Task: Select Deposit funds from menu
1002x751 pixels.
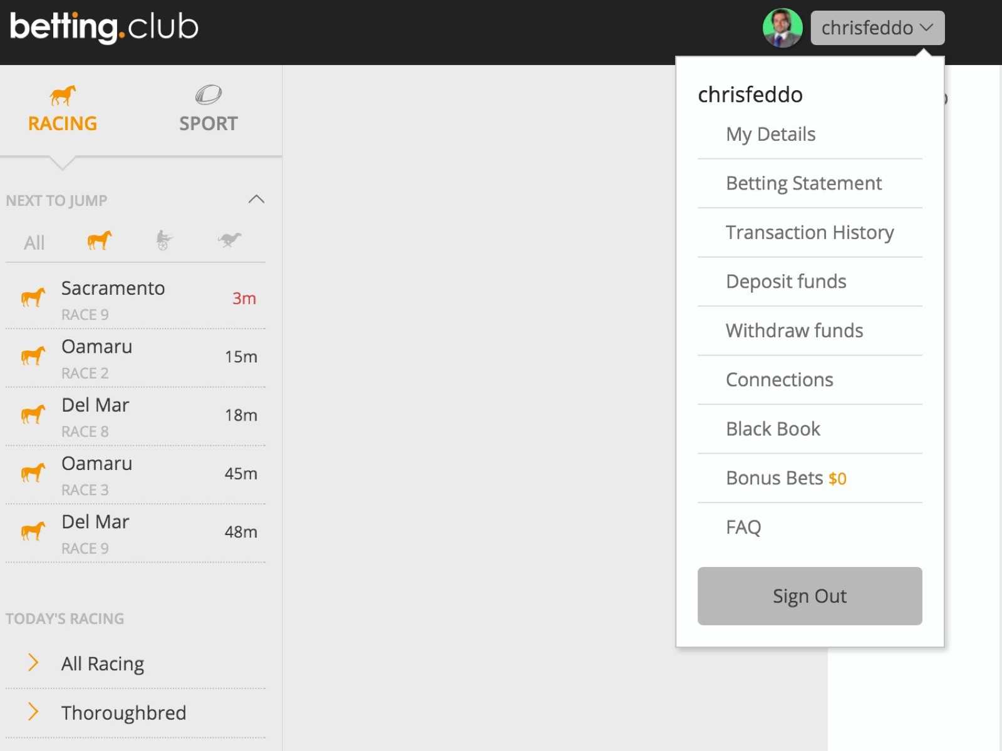Action: (x=786, y=282)
